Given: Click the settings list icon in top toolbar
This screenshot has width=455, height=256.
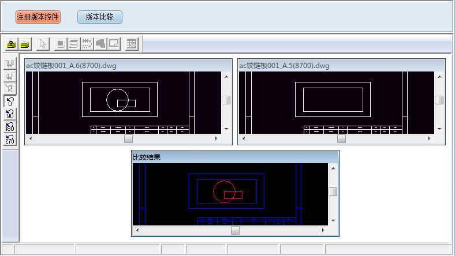Looking at the screenshot, I should pyautogui.click(x=132, y=44).
